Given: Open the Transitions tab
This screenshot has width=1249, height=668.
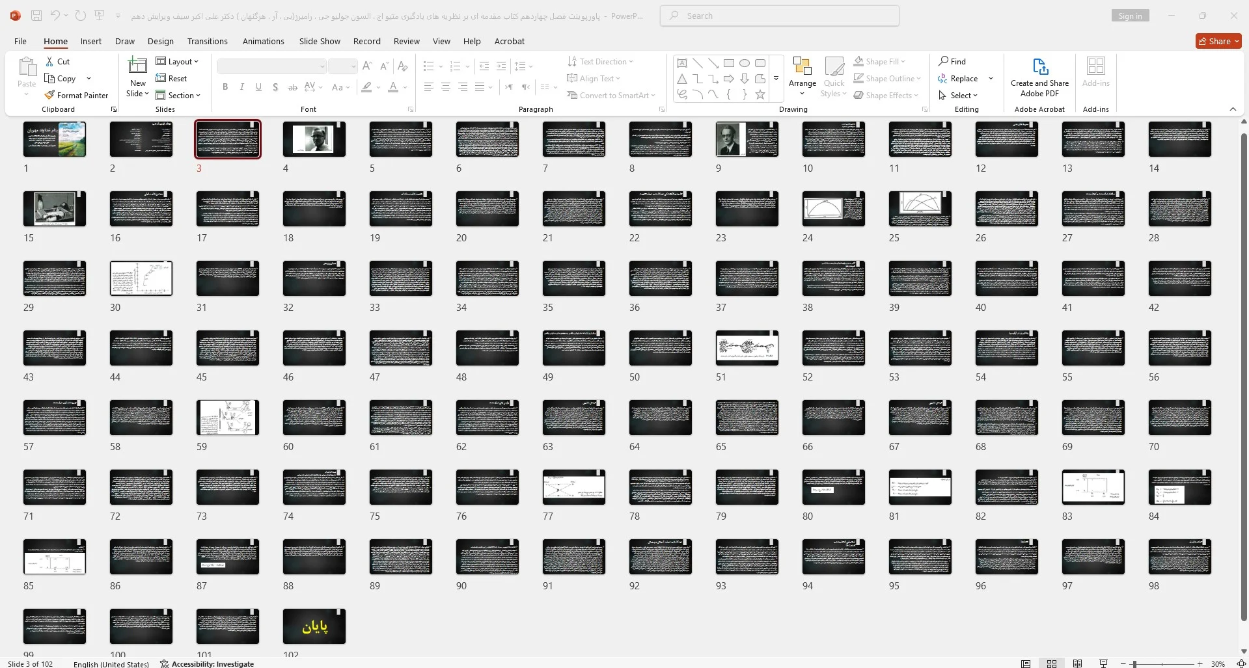Looking at the screenshot, I should pyautogui.click(x=207, y=41).
